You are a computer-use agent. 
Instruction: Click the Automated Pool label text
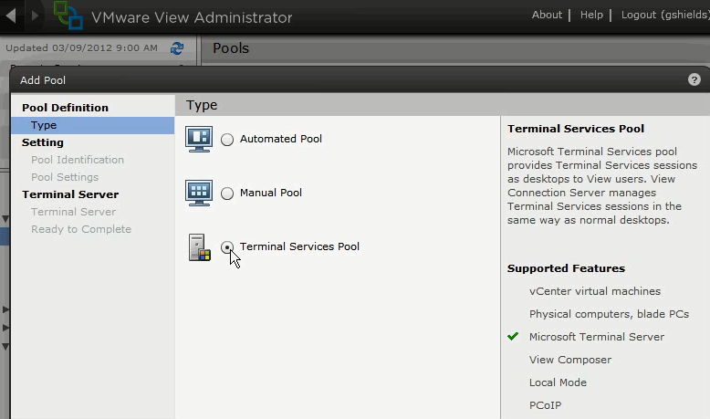tap(281, 139)
